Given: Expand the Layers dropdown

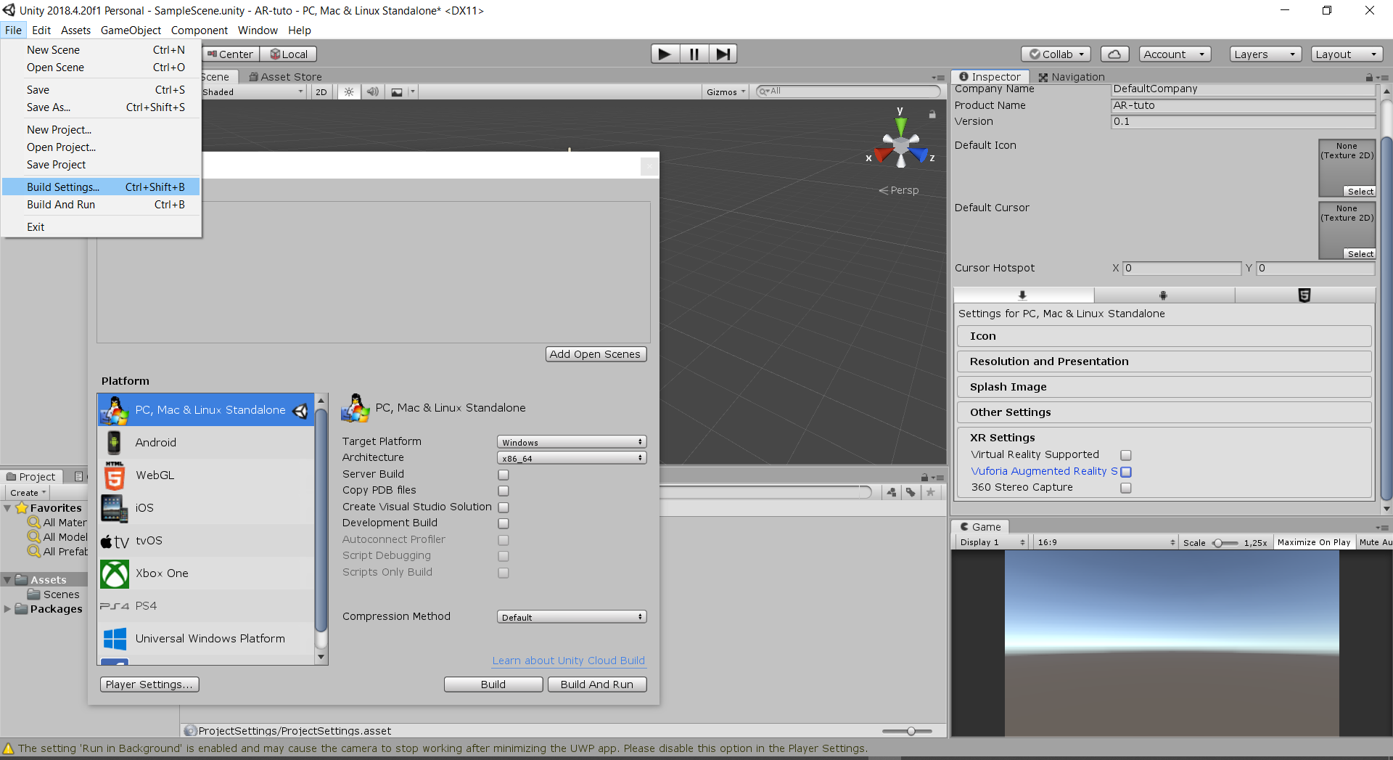Looking at the screenshot, I should 1265,54.
